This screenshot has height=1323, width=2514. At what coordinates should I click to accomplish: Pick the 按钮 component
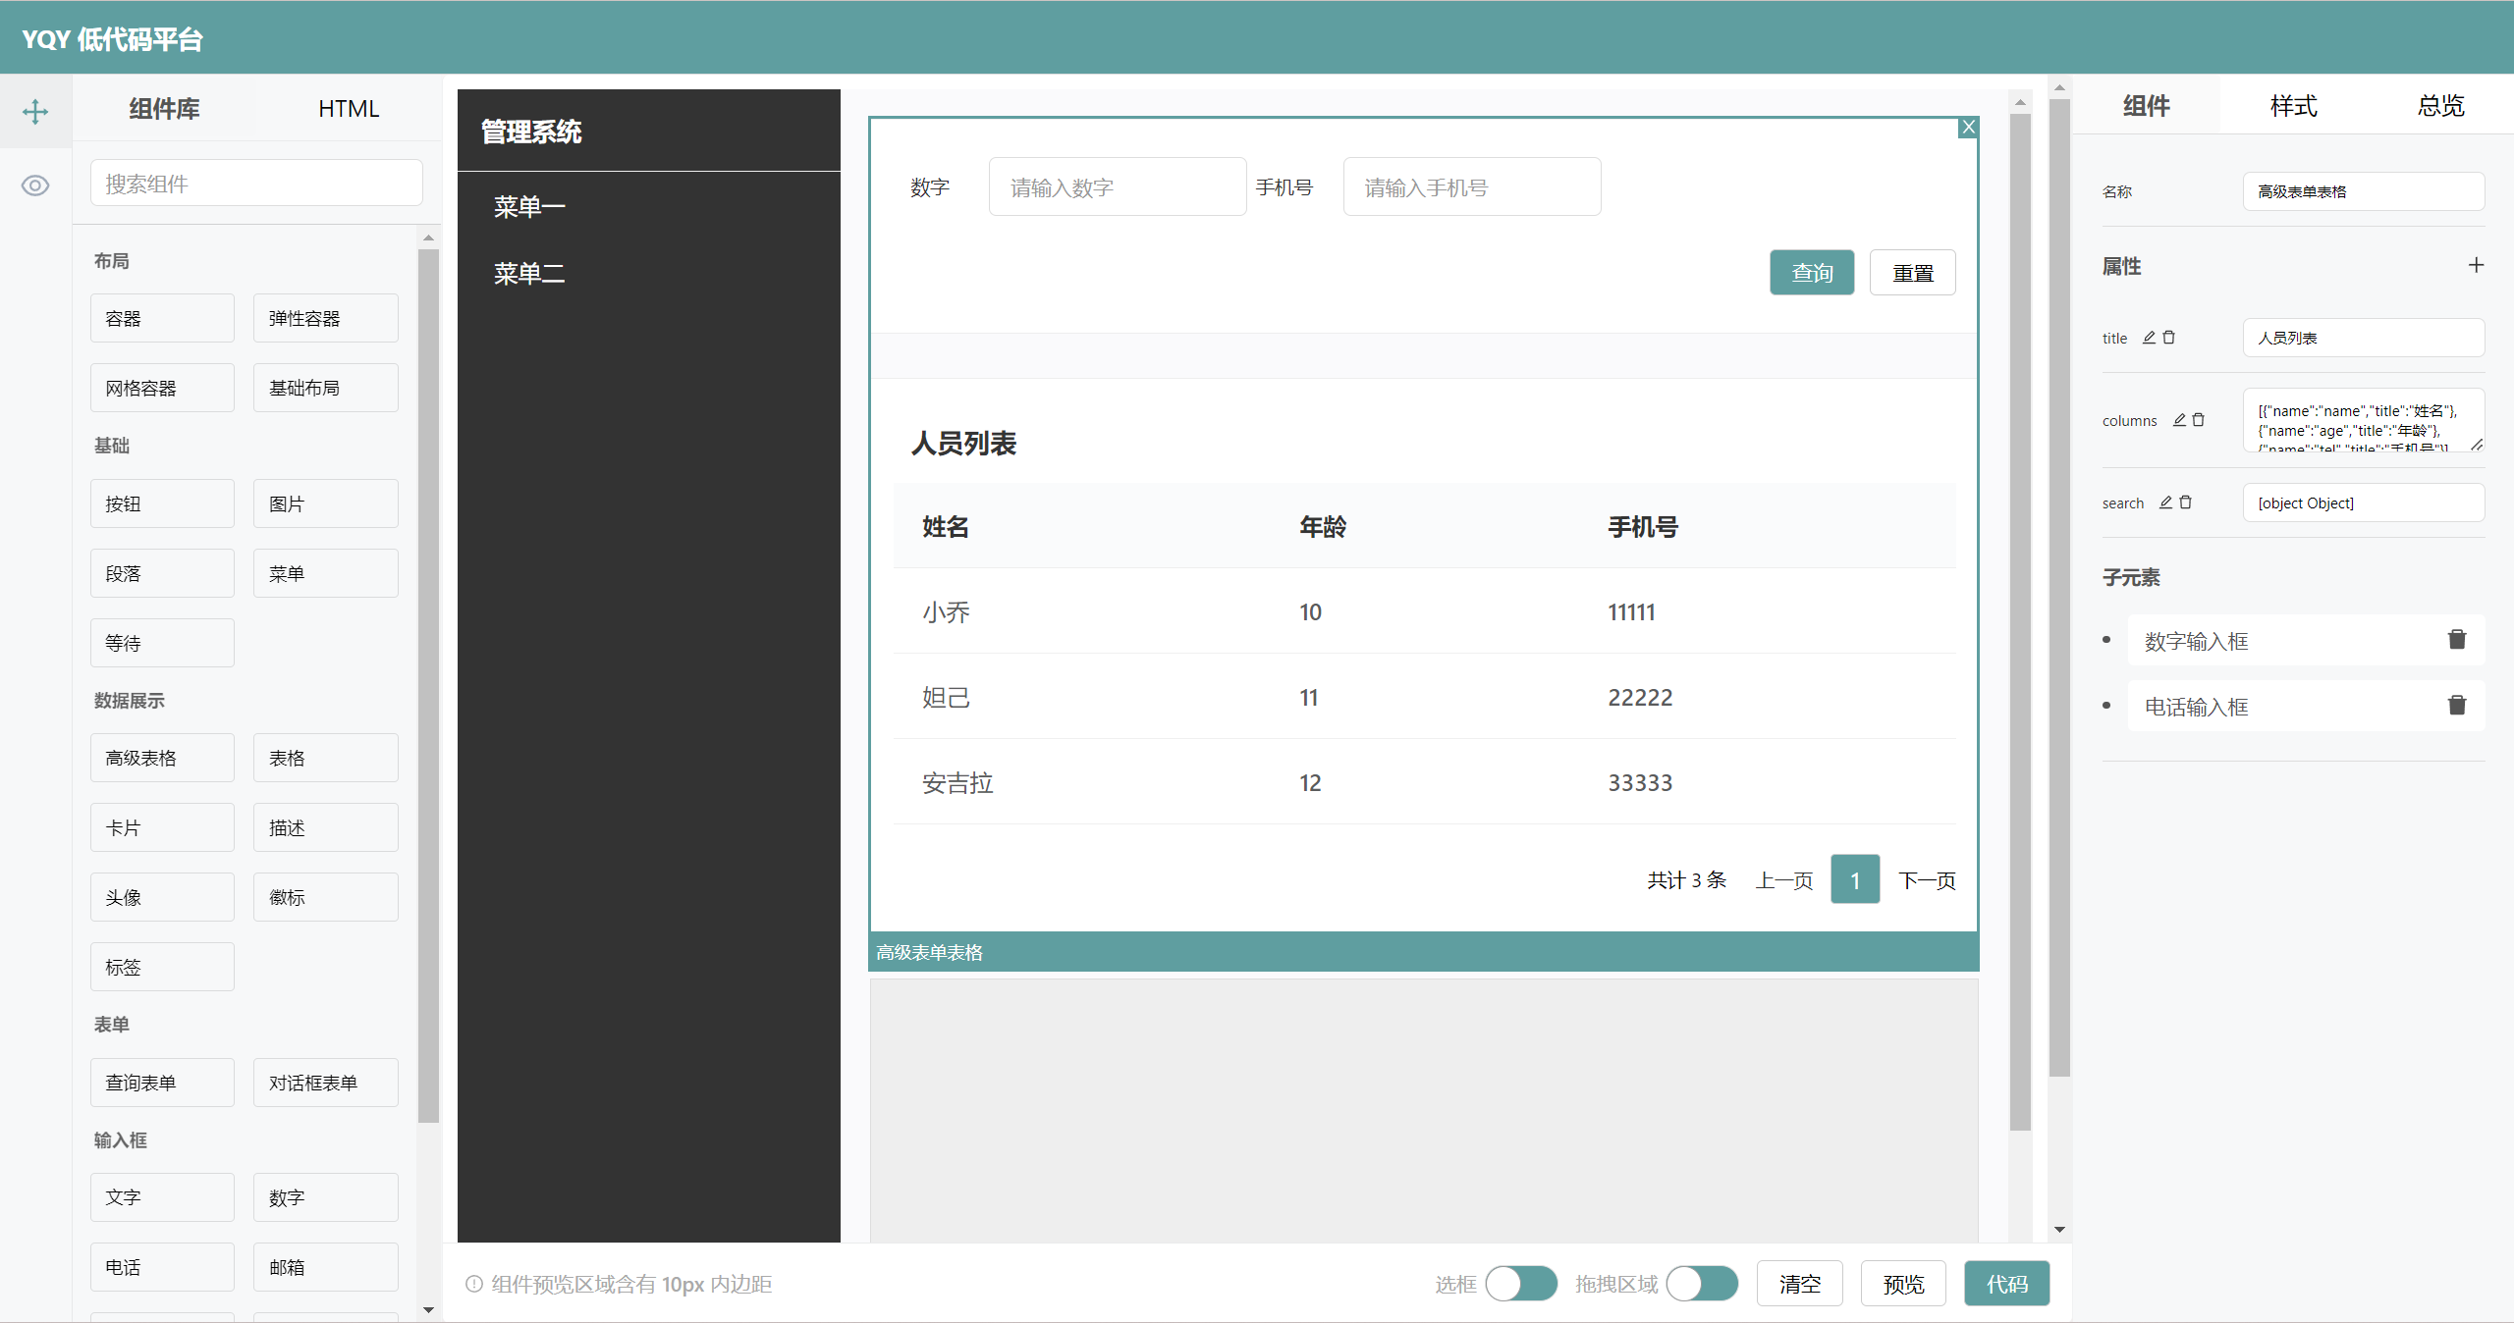click(162, 503)
